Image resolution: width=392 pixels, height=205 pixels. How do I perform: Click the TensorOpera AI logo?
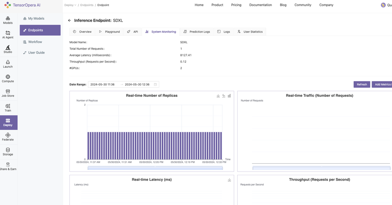(22, 5)
